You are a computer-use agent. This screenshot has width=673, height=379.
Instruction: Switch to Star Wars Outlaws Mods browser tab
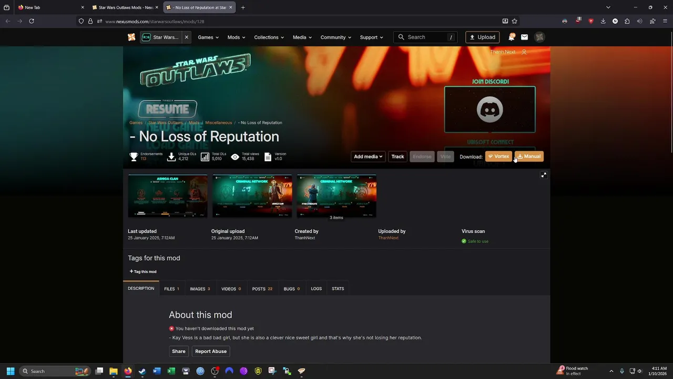pos(125,7)
